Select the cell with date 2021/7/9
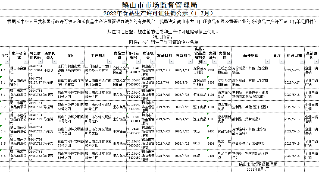 (x=164, y=82)
